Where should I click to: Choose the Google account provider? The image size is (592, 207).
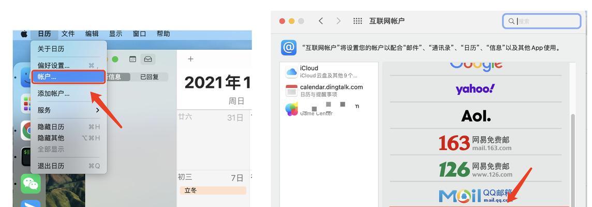476,68
